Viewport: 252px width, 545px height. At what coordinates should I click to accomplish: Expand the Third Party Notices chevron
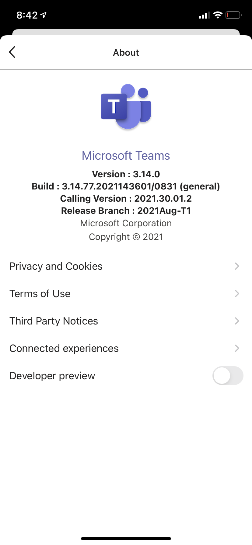[x=237, y=321]
